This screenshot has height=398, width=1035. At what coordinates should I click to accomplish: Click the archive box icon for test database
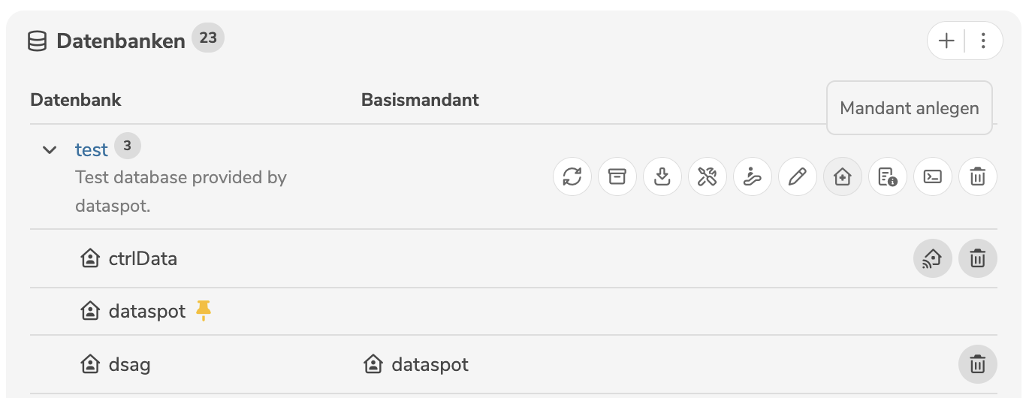[617, 177]
